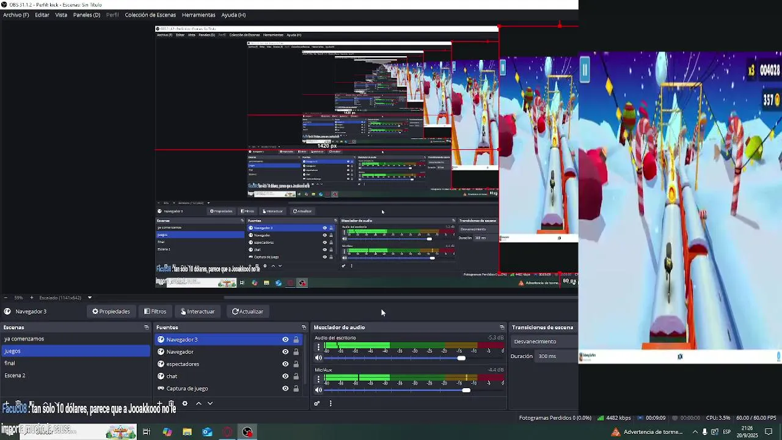Mute Audio del escritorio speaker icon

pyautogui.click(x=318, y=358)
